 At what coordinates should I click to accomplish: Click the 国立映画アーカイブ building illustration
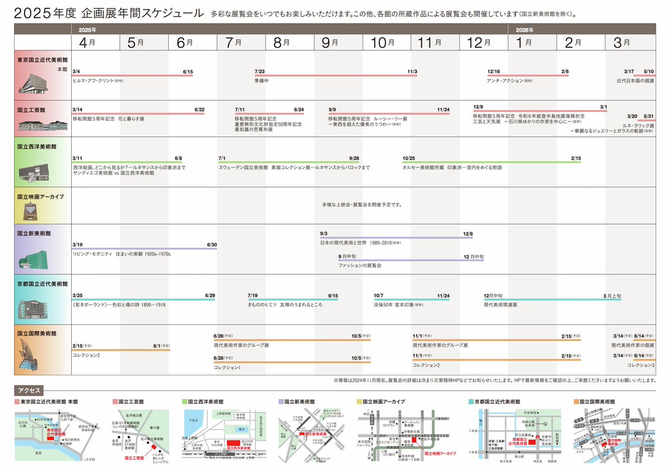tap(31, 211)
